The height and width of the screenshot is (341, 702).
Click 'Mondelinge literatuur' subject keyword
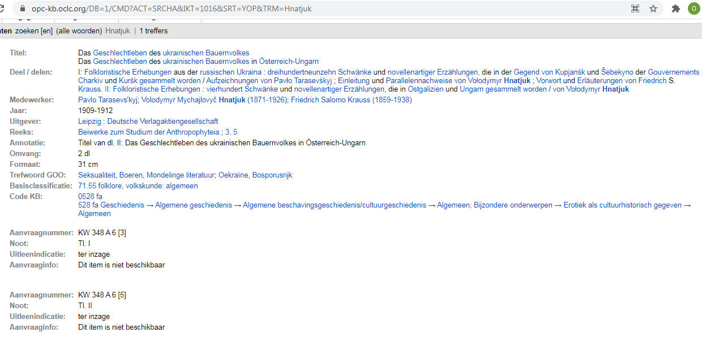180,175
